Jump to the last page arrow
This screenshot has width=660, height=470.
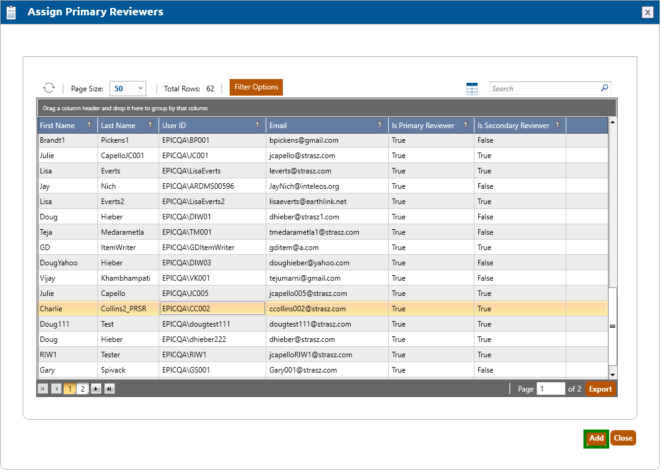[x=109, y=389]
